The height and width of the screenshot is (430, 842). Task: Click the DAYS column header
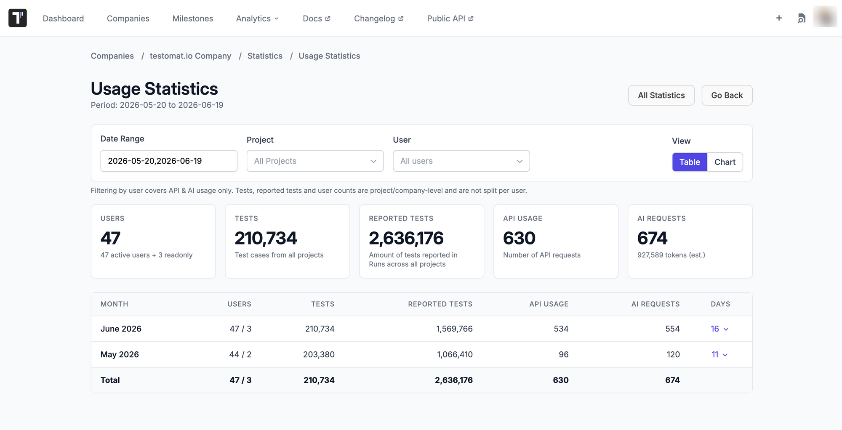pos(721,304)
